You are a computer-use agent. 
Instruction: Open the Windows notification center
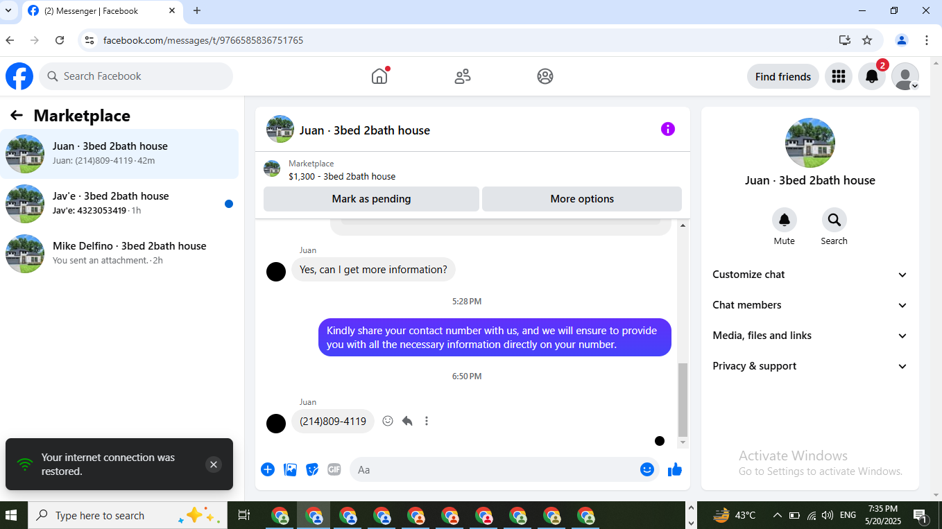point(920,515)
